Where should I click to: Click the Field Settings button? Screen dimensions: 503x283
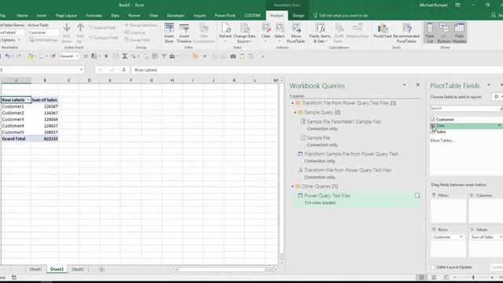coord(43,40)
